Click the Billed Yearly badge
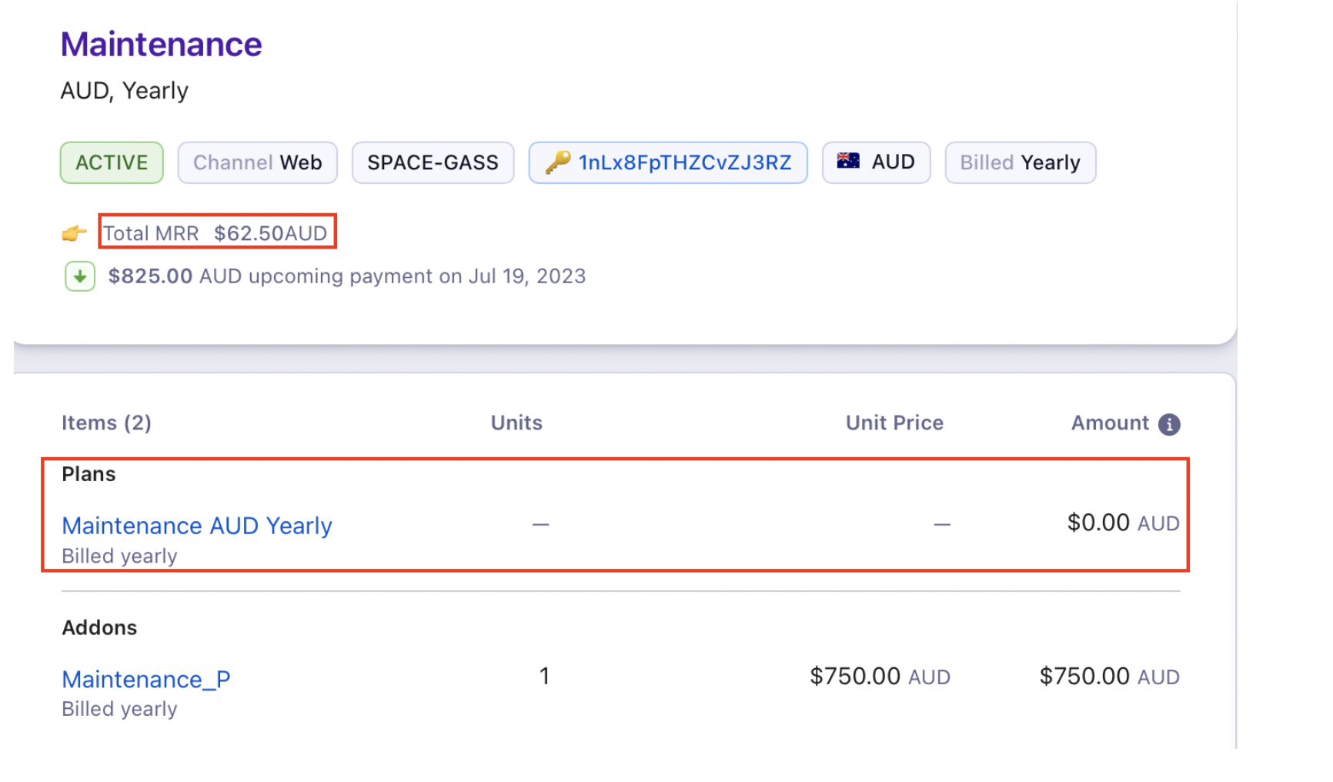Image resolution: width=1333 pixels, height=782 pixels. (x=1020, y=162)
